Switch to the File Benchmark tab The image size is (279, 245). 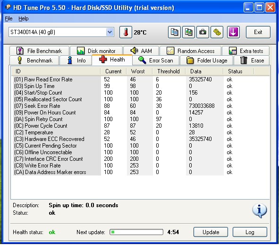[39, 51]
